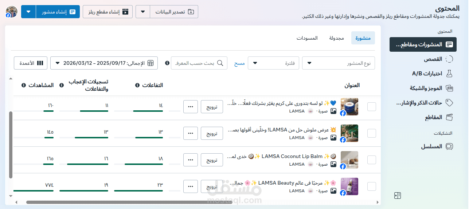Open الموجز والشبكة sidebar item

[x=431, y=88]
